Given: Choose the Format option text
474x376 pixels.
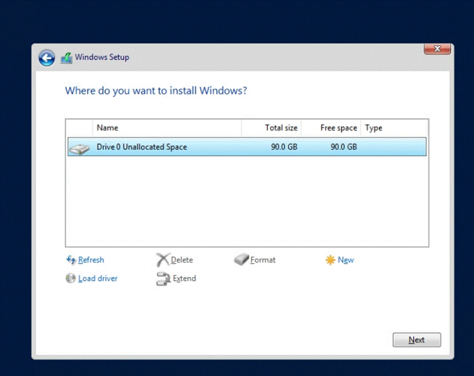Looking at the screenshot, I should [263, 260].
